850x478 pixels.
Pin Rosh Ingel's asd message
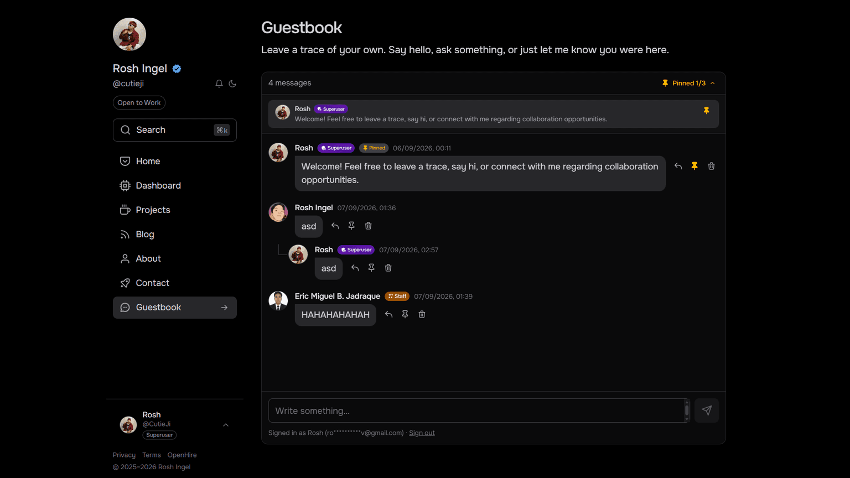click(x=351, y=226)
